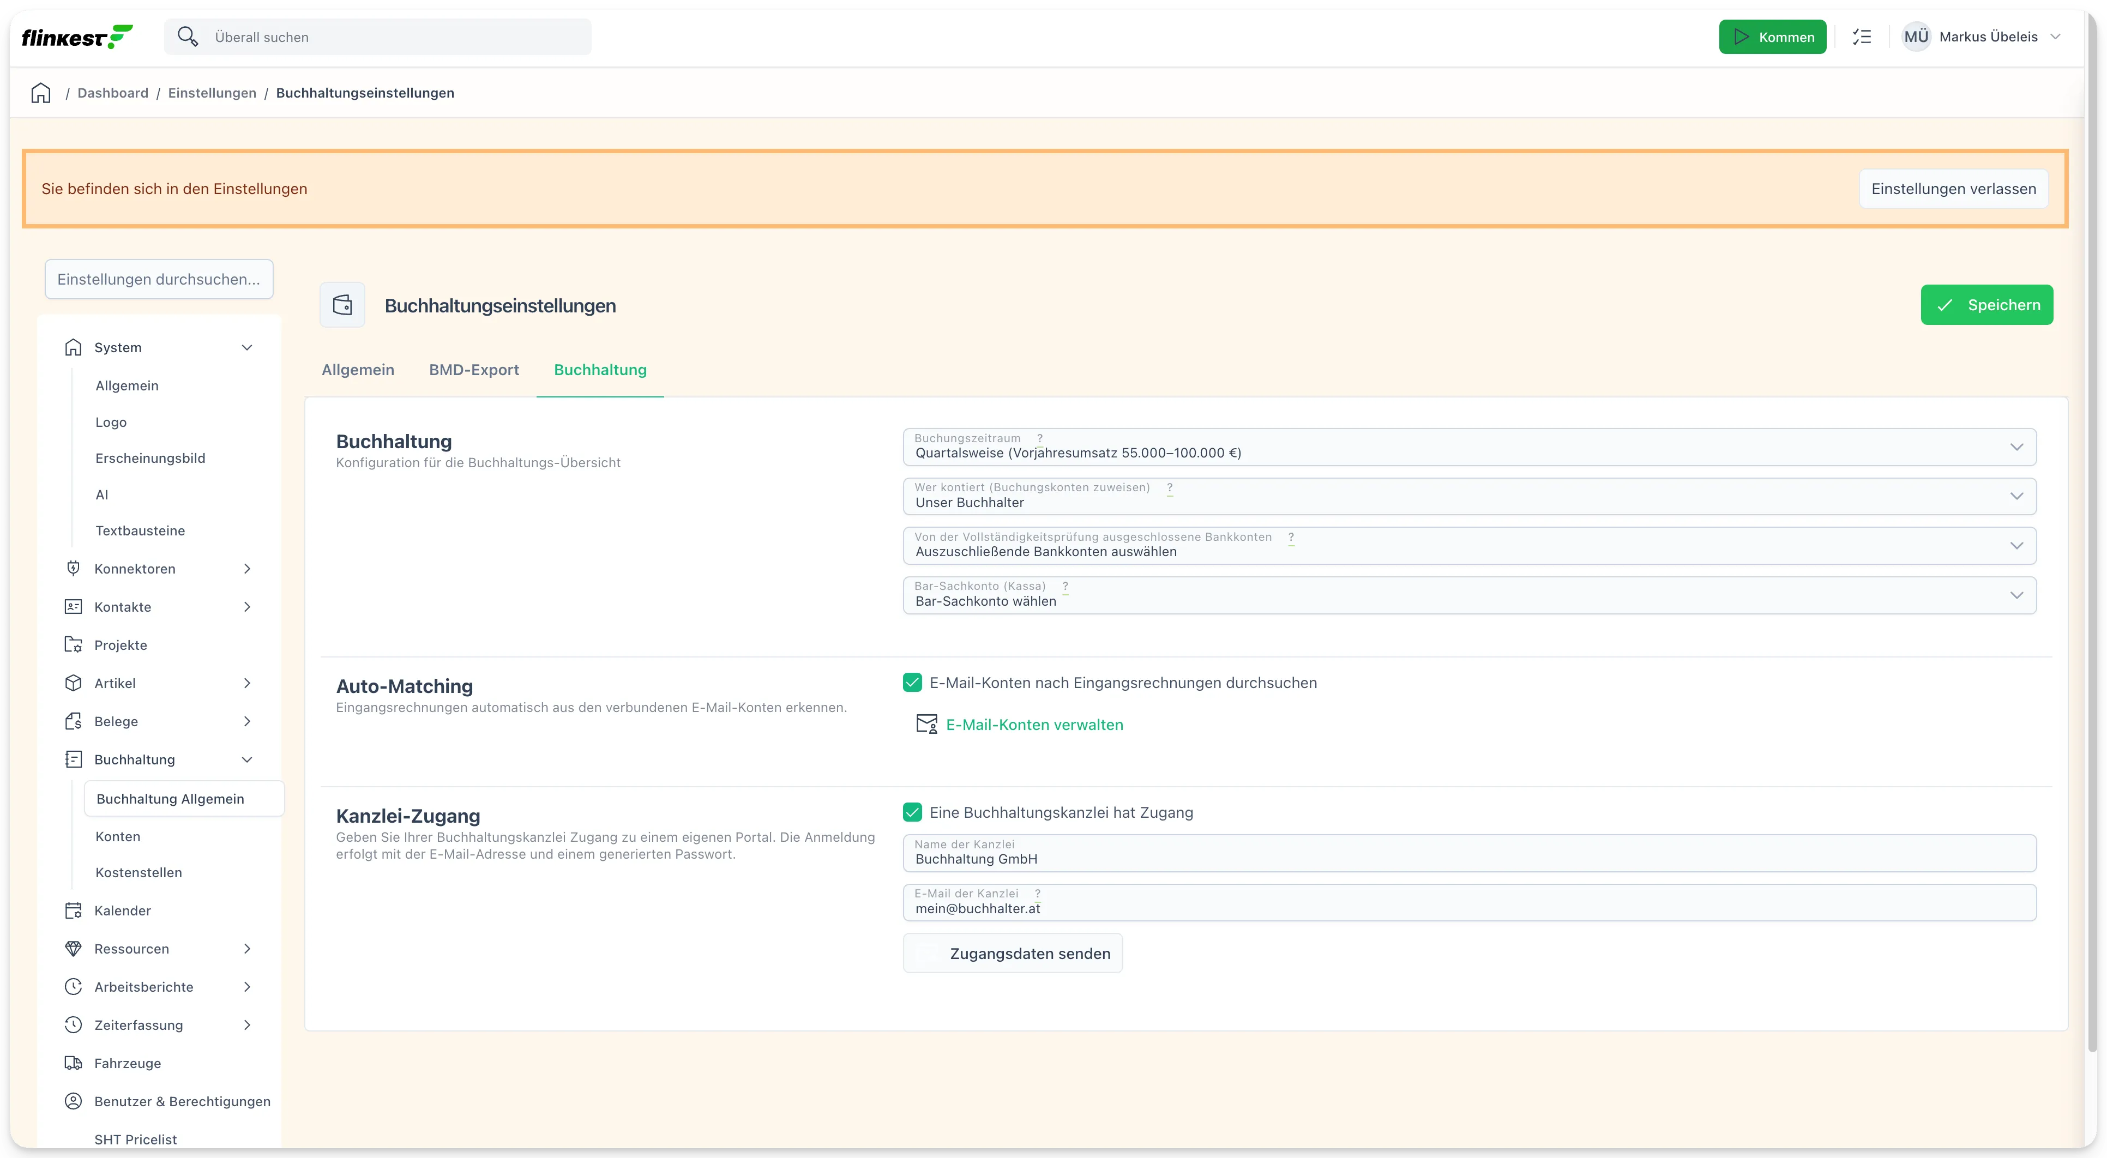2107x1158 pixels.
Task: Click the Projekte folder icon
Action: point(74,646)
